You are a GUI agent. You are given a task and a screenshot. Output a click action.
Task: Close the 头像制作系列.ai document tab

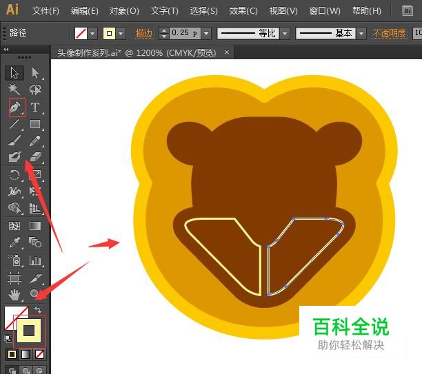[227, 52]
